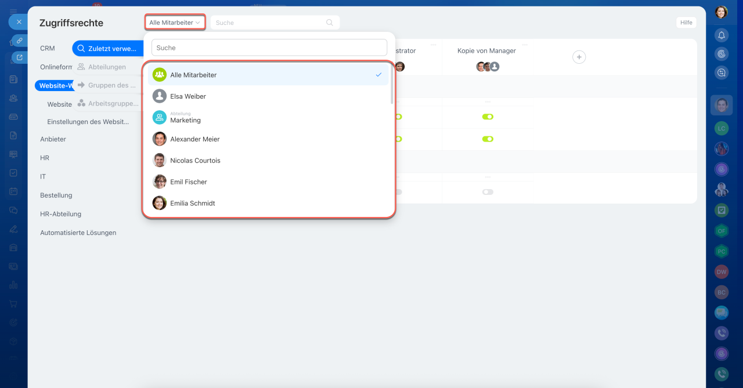Collapse the Alle Mitarbeiter filter dropdown

175,23
